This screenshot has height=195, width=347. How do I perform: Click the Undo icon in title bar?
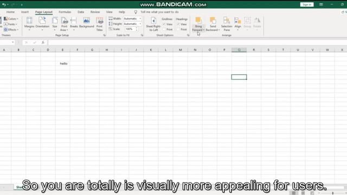(4, 4)
